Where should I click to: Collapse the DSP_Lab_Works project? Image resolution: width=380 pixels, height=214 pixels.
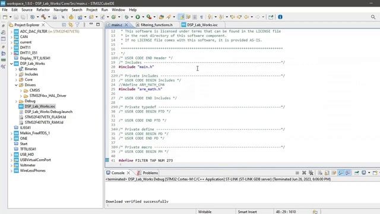point(11,64)
